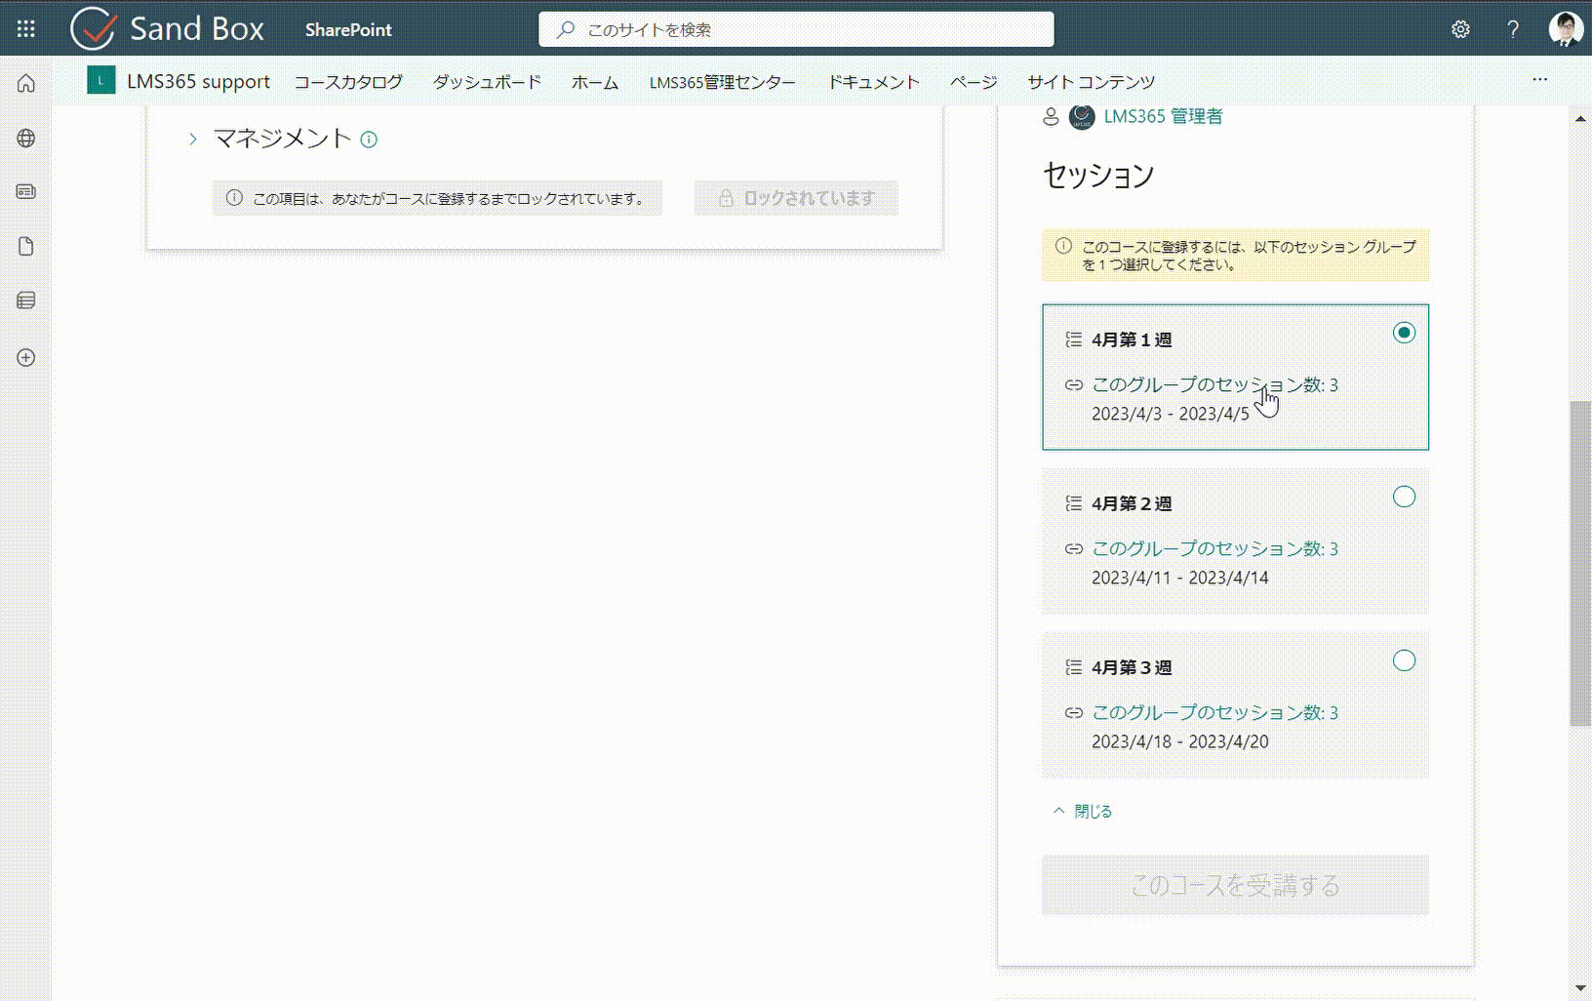Click the link icon in 4月第１週 card
The width and height of the screenshot is (1592, 1001).
click(1074, 385)
